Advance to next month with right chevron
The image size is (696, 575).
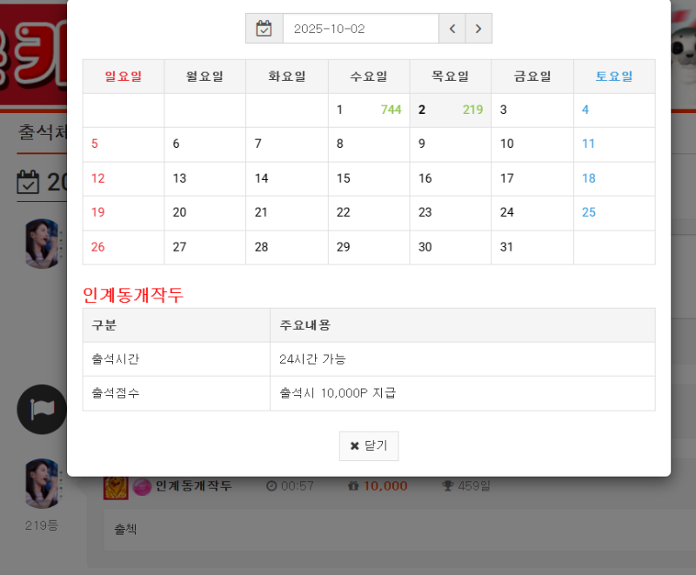[478, 29]
